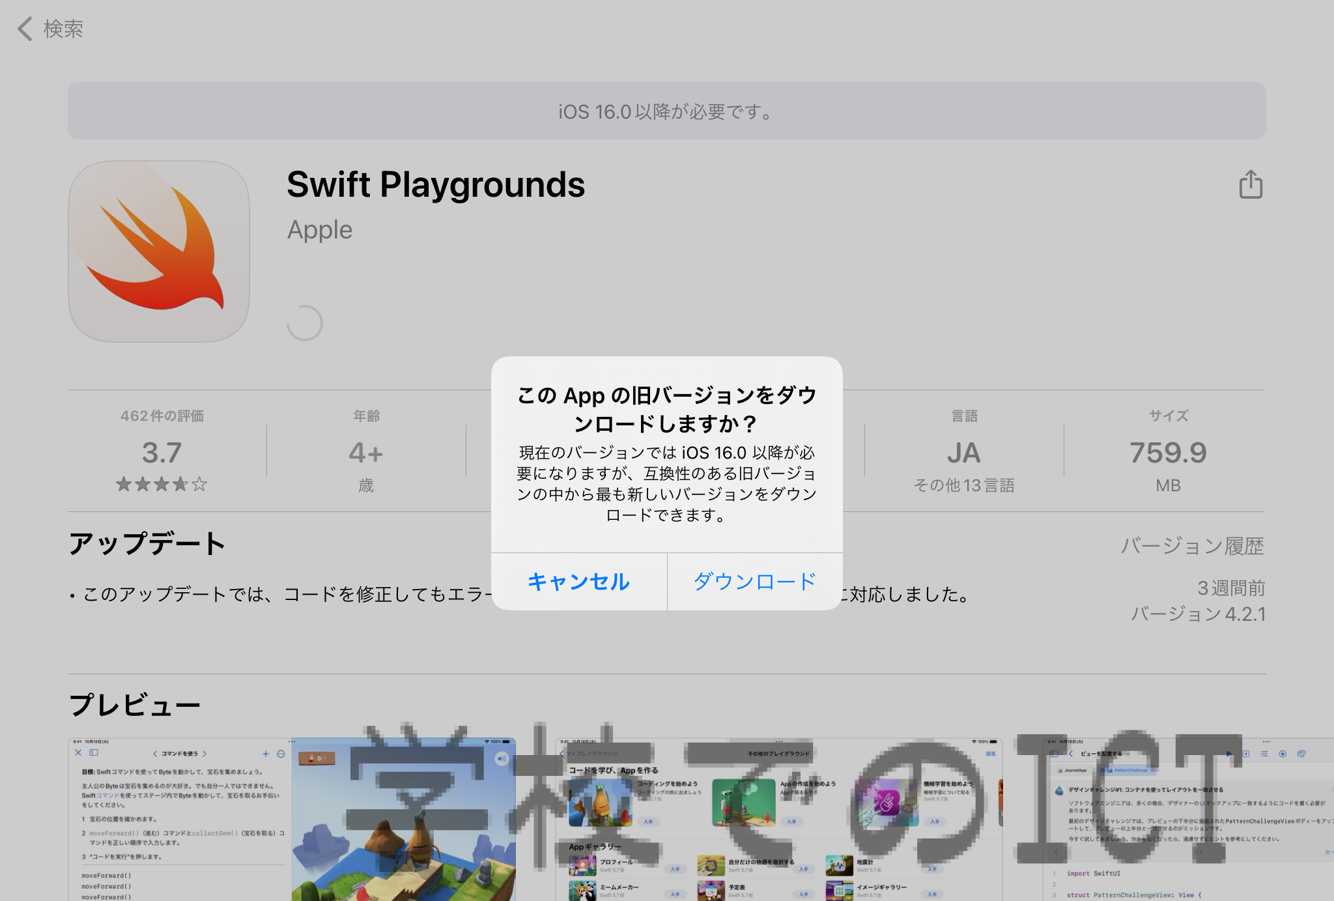Image resolution: width=1334 pixels, height=901 pixels.
Task: Tap the star rating row
Action: pos(162,484)
